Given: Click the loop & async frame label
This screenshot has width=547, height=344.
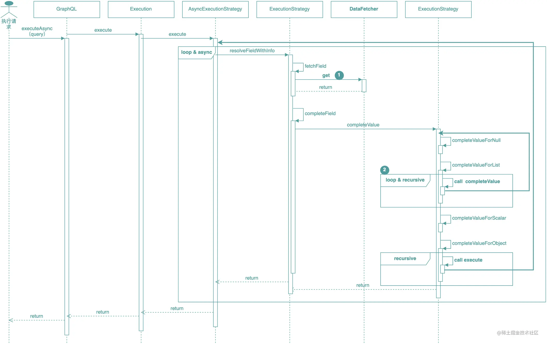Looking at the screenshot, I should [x=196, y=52].
